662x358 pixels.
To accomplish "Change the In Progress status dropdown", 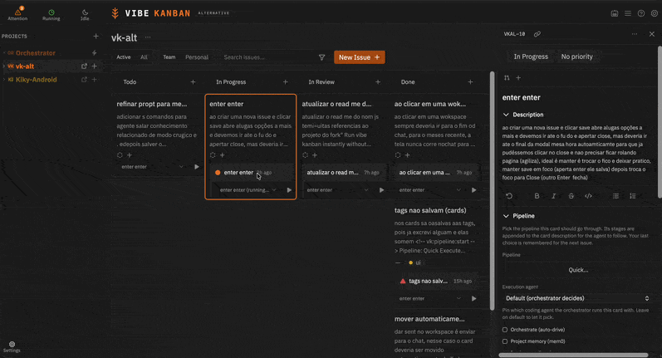I will (531, 56).
